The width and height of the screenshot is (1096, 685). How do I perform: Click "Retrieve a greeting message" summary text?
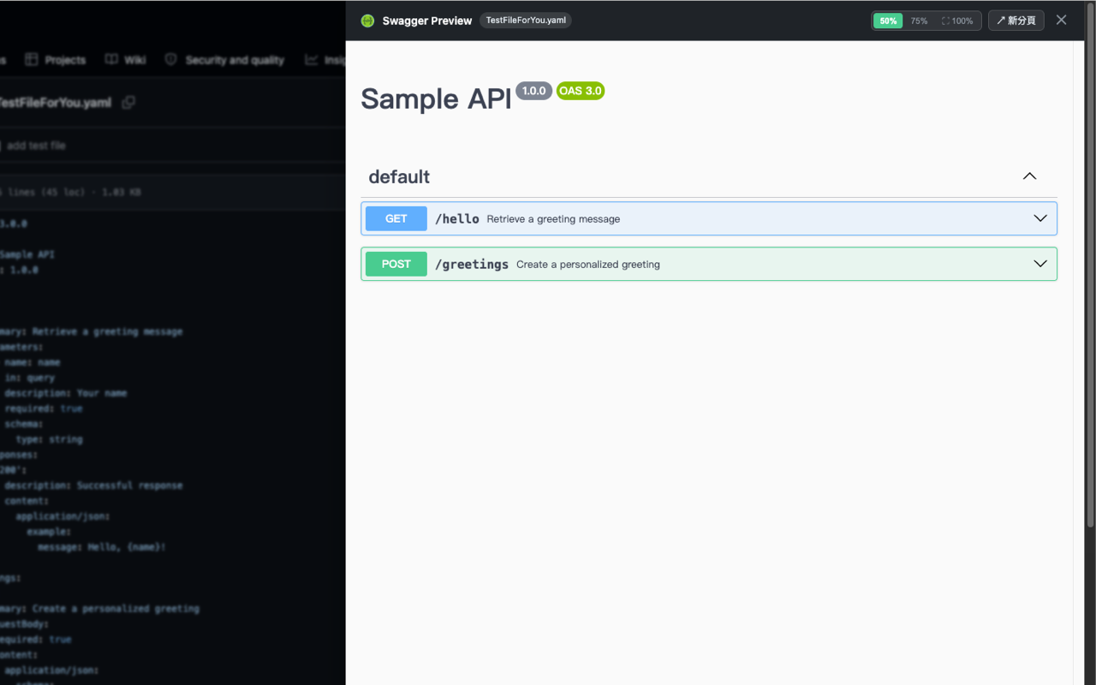(x=553, y=219)
